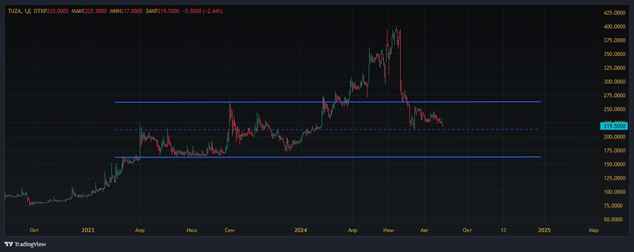Click the 425.0000 price axis label
Viewport: 634px width, 252px height.
(x=614, y=13)
